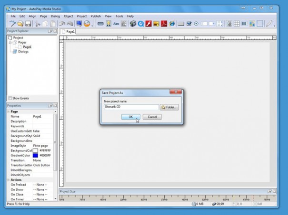This screenshot has width=288, height=215.
Task: Insert a CheckBox object
Action: coord(189,24)
